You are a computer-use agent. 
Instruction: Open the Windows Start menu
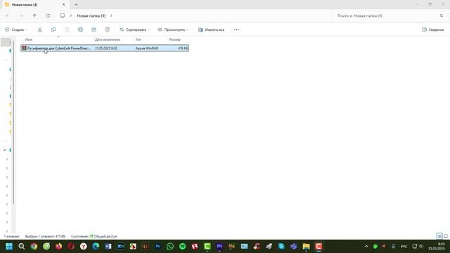tap(9, 247)
